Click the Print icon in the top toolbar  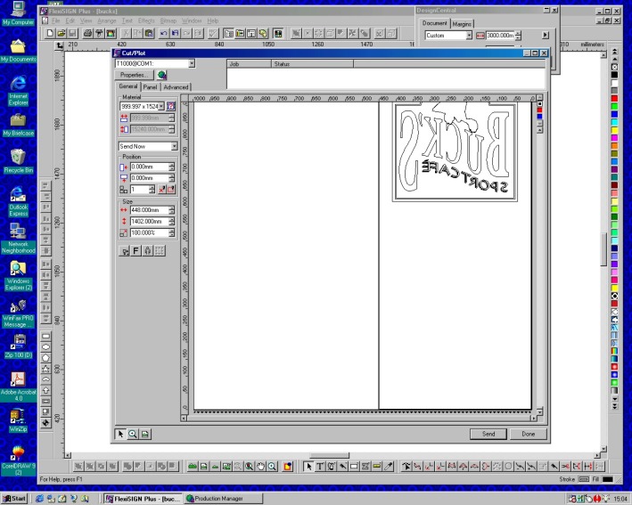coord(87,34)
